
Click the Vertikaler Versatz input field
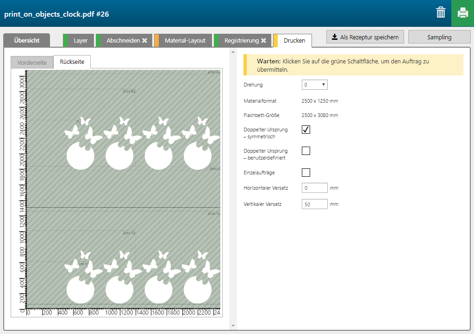[314, 204]
